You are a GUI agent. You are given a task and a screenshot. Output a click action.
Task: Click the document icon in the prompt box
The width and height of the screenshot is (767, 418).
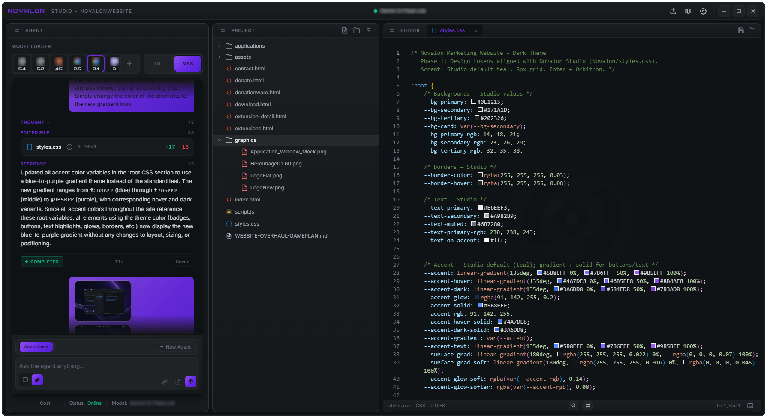(x=178, y=382)
